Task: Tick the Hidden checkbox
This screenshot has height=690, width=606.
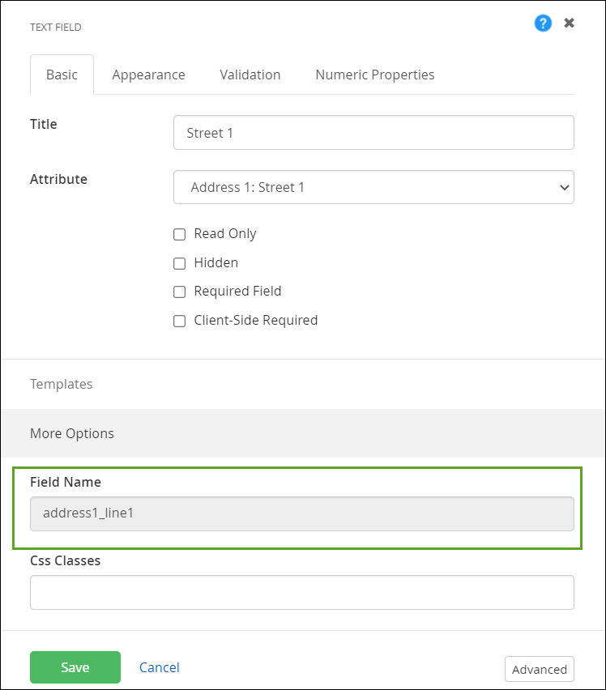Action: (180, 263)
